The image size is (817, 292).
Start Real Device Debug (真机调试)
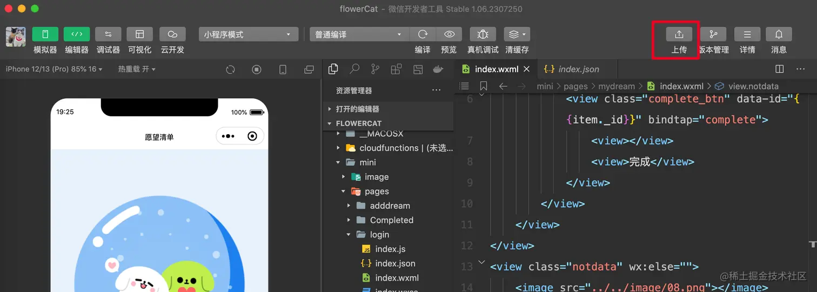(x=483, y=34)
